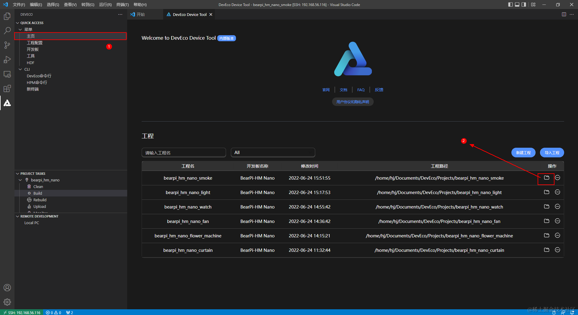Select DevEco icon in activity bar
578x315 pixels.
pos(7,103)
